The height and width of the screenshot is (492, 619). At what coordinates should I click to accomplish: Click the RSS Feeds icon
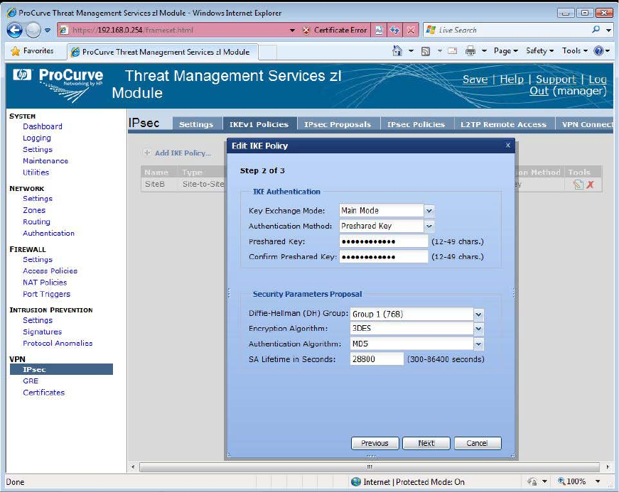[x=426, y=51]
